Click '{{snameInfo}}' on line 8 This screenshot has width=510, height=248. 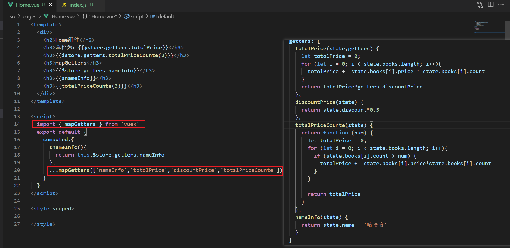point(76,78)
